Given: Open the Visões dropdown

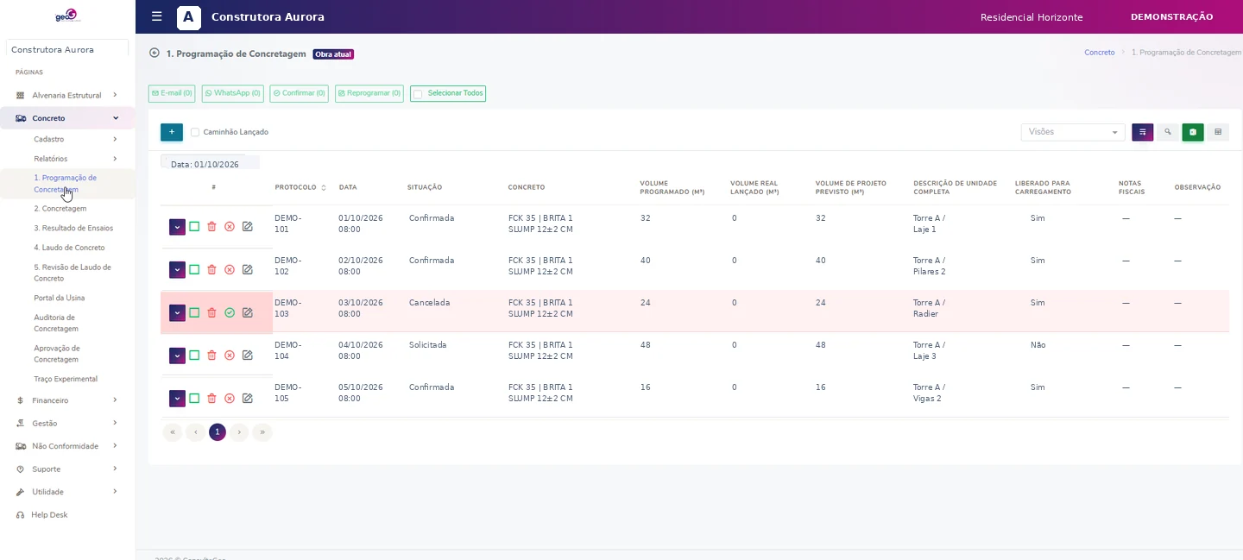Looking at the screenshot, I should point(1073,132).
